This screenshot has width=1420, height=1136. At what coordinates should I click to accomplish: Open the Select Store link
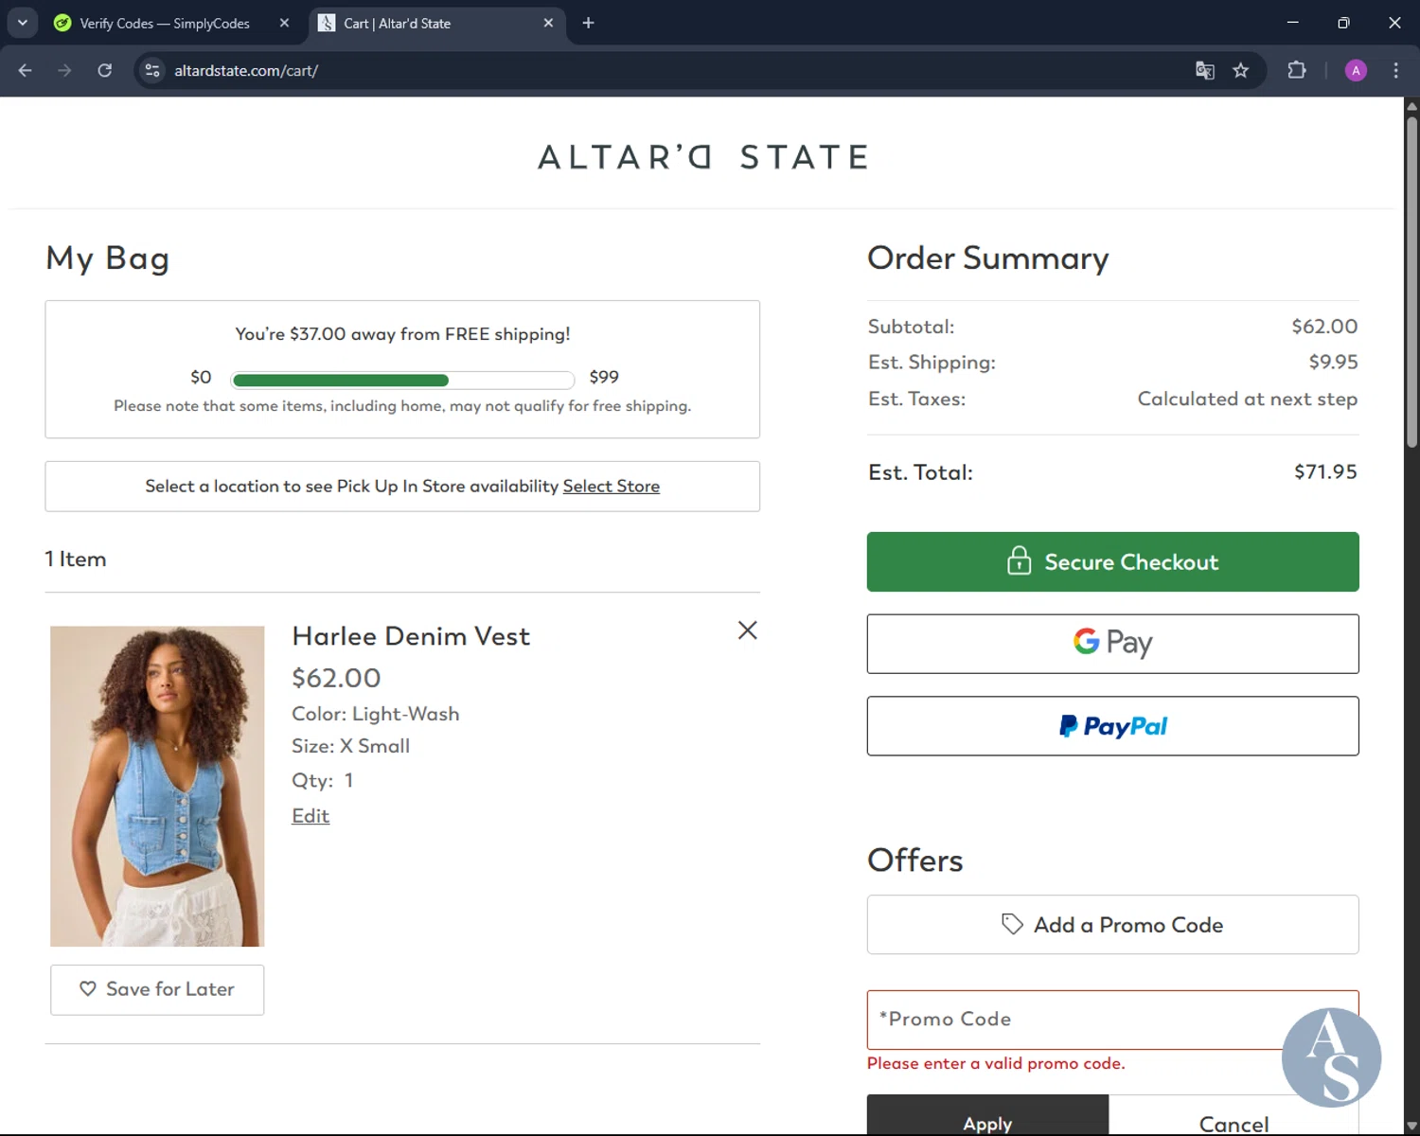tap(611, 486)
